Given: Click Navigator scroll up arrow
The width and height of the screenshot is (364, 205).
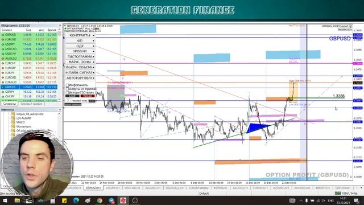Looking at the screenshot, I should pyautogui.click(x=59, y=114).
